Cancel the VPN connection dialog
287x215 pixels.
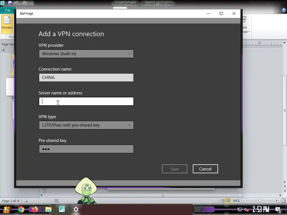tap(205, 169)
